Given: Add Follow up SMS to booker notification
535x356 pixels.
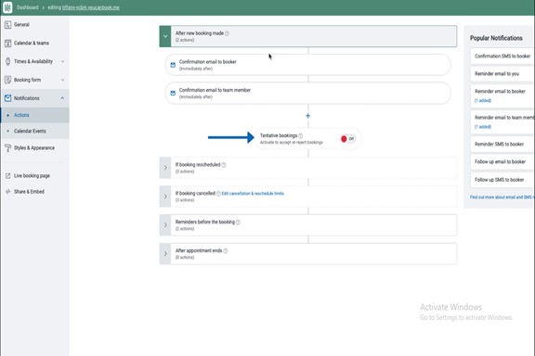Looking at the screenshot, I should point(502,180).
